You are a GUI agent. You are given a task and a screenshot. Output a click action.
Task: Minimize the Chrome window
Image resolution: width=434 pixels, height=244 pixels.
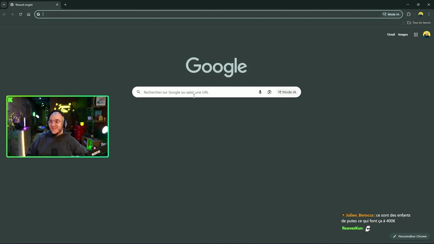(408, 5)
